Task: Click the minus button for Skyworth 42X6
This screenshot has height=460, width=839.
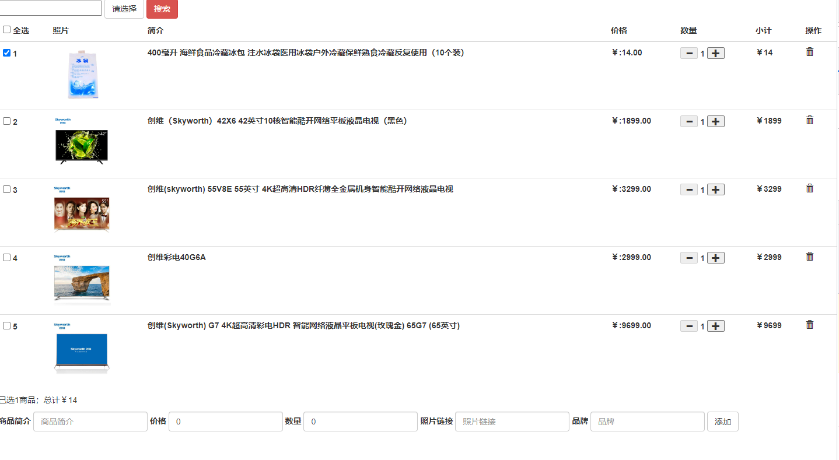Action: coord(689,122)
